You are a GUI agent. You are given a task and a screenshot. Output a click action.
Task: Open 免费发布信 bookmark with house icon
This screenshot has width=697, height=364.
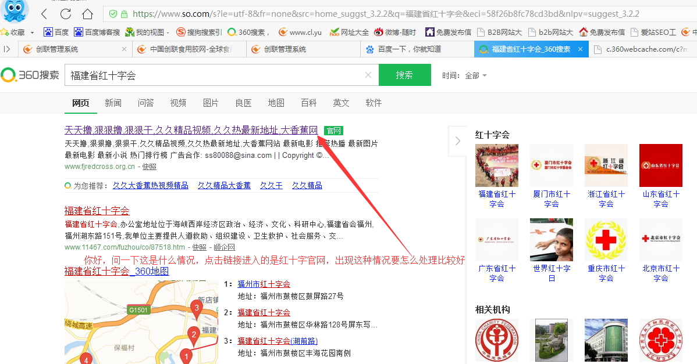tap(448, 32)
